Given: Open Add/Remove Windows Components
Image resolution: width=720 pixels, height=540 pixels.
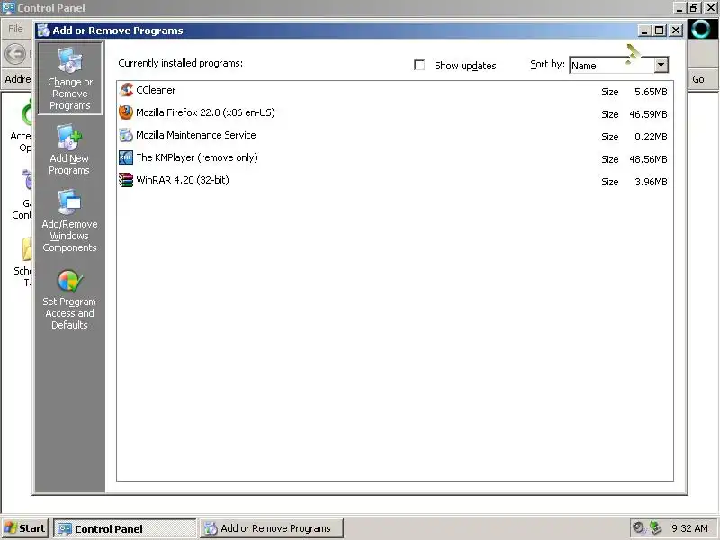Looking at the screenshot, I should coord(69,220).
